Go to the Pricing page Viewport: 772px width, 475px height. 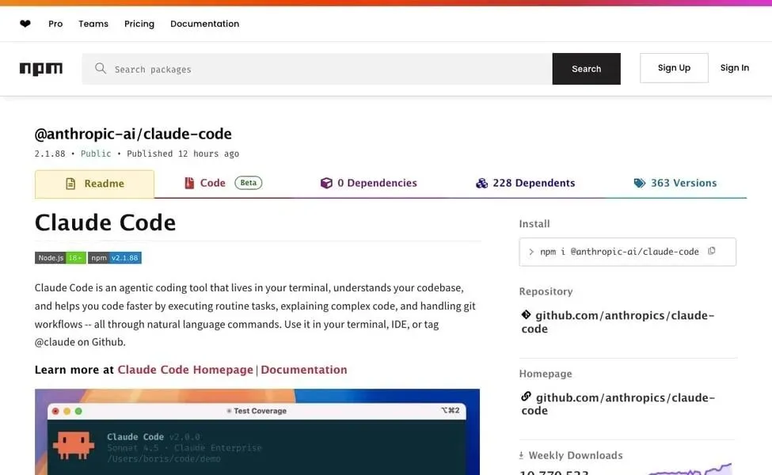[x=139, y=24]
